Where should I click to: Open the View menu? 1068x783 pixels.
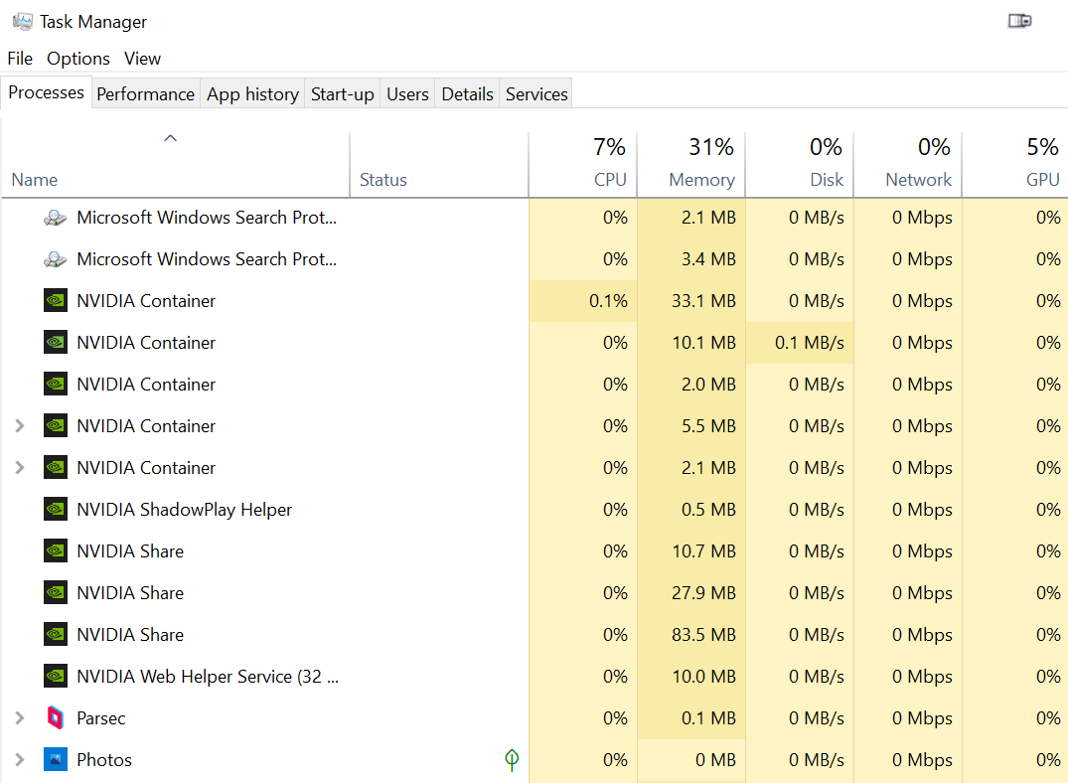(x=142, y=59)
